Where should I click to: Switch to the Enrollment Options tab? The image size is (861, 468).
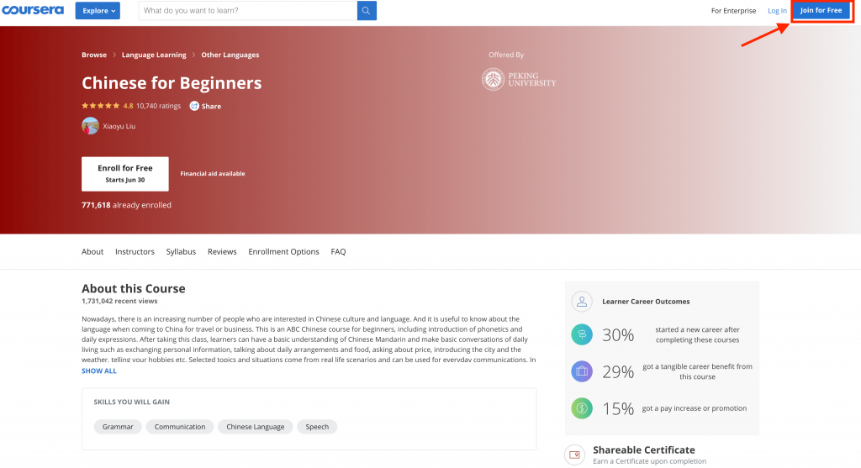click(283, 252)
